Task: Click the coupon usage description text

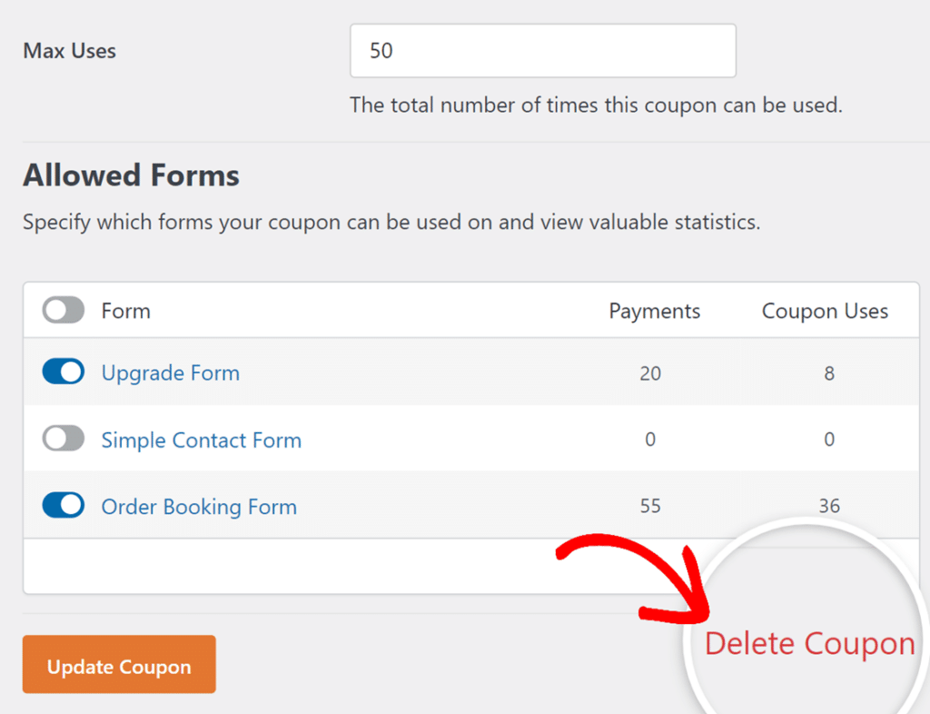Action: click(x=596, y=104)
